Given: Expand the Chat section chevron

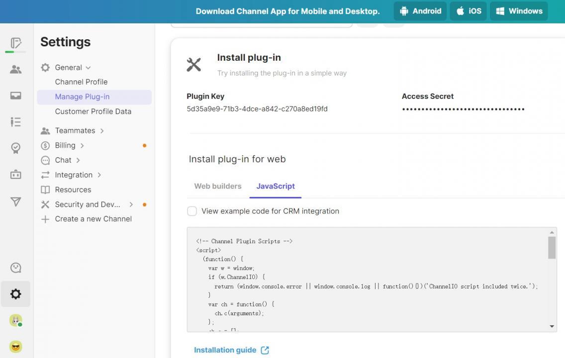Looking at the screenshot, I should [78, 160].
